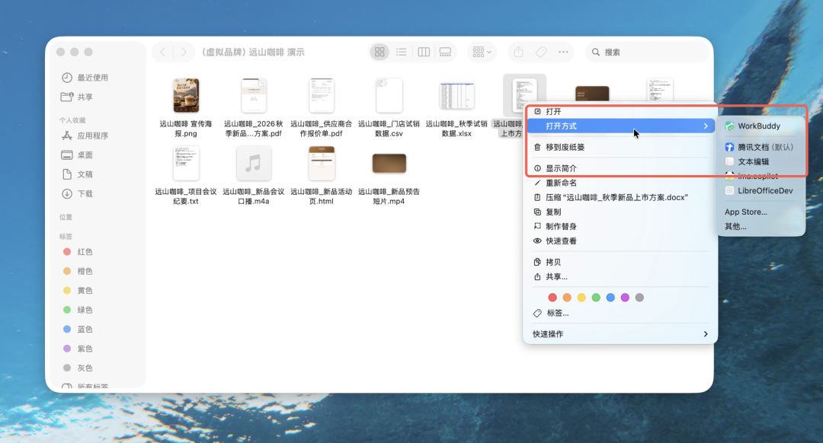Switch Finder to icon grid view

pos(379,52)
